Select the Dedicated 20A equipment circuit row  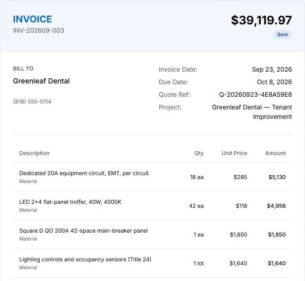click(152, 177)
